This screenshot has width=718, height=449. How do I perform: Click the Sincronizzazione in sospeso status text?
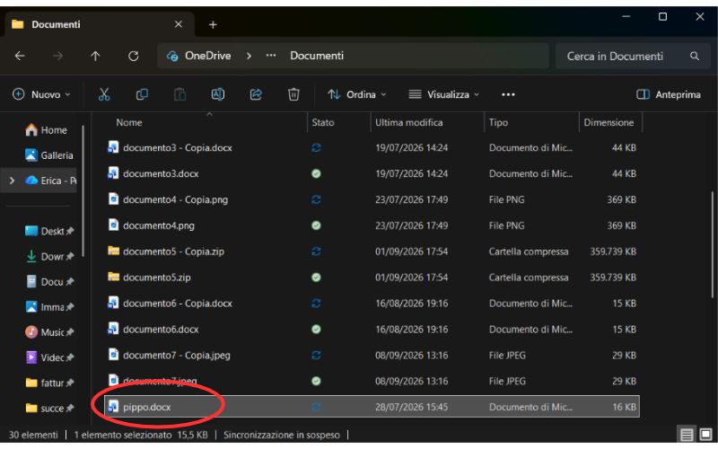[282, 435]
